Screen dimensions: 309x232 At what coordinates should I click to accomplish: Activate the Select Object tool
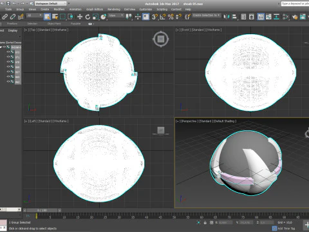click(x=47, y=17)
